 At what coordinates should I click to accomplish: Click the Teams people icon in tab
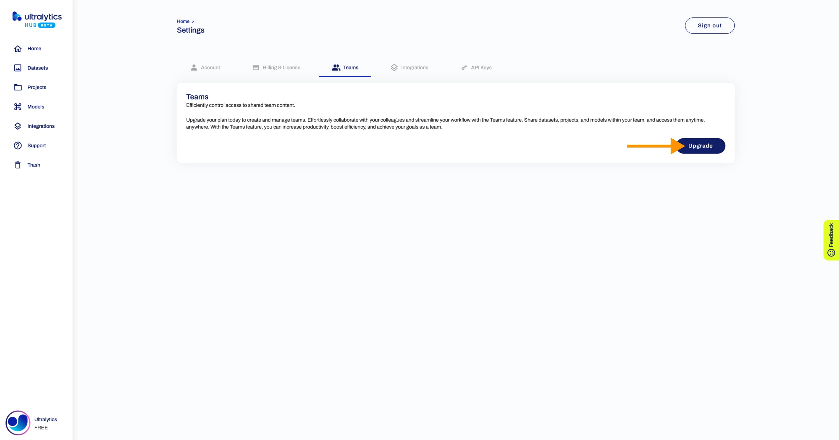pos(335,67)
